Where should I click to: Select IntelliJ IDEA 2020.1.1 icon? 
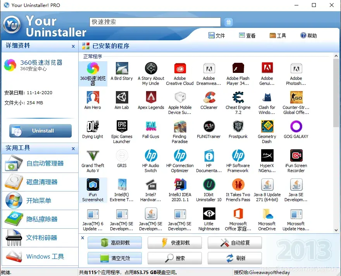click(180, 185)
